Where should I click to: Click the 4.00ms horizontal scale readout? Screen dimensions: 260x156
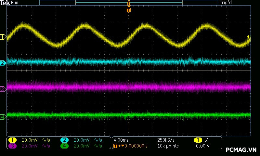(122, 140)
